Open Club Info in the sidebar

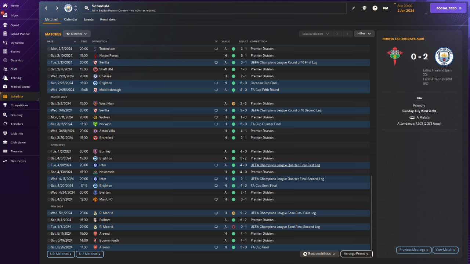19,134
